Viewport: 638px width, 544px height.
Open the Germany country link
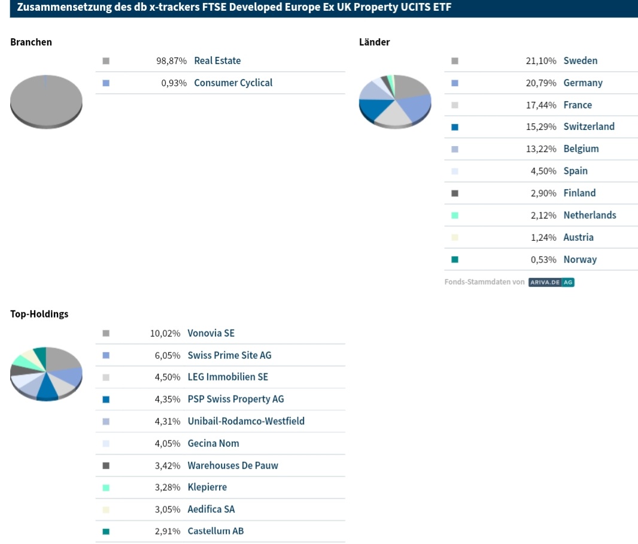(583, 83)
